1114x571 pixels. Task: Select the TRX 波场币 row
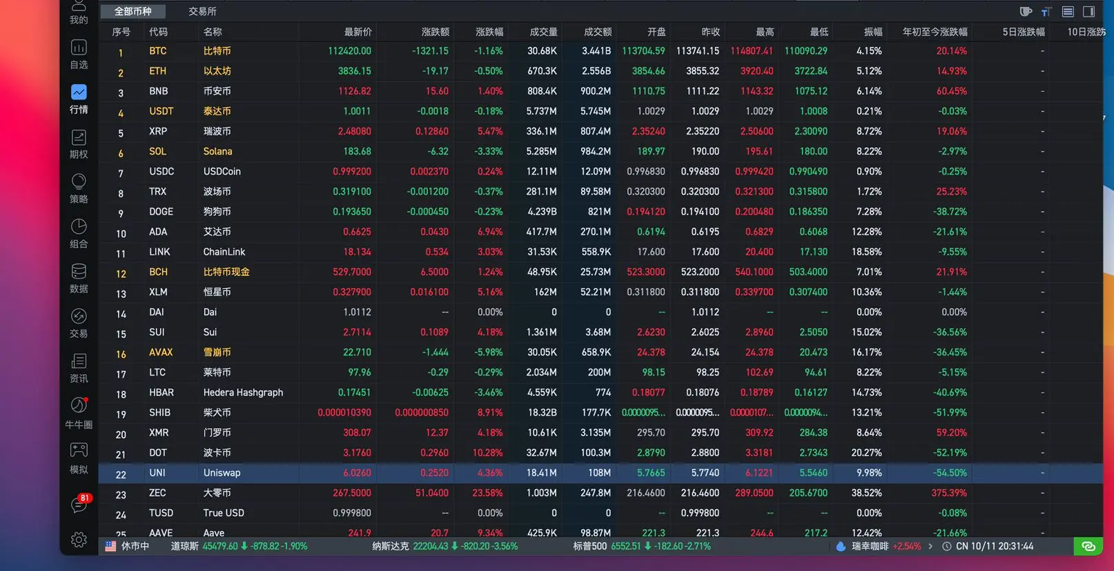(x=600, y=191)
